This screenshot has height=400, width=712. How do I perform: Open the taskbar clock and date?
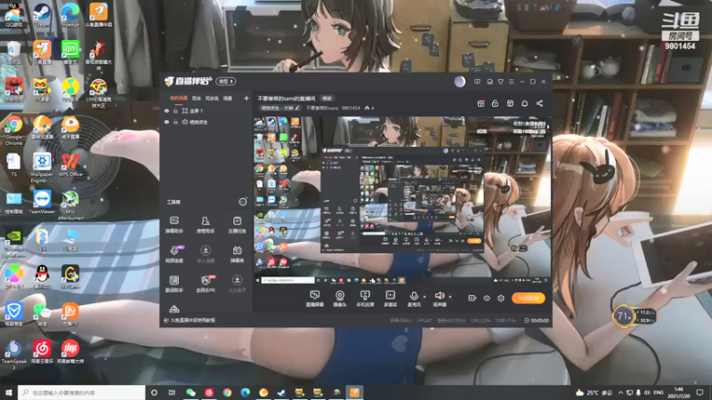tap(678, 392)
